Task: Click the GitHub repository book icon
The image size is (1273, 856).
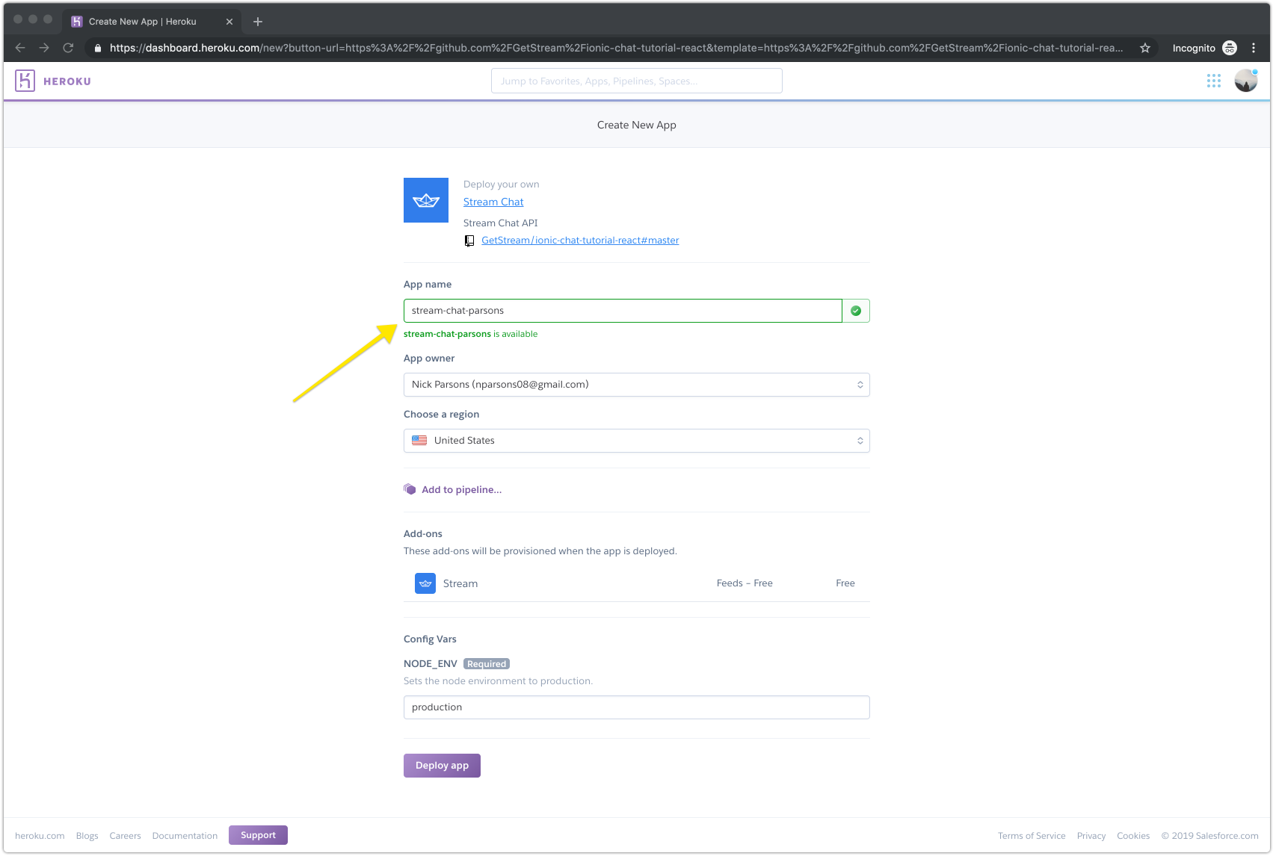Action: pyautogui.click(x=469, y=241)
